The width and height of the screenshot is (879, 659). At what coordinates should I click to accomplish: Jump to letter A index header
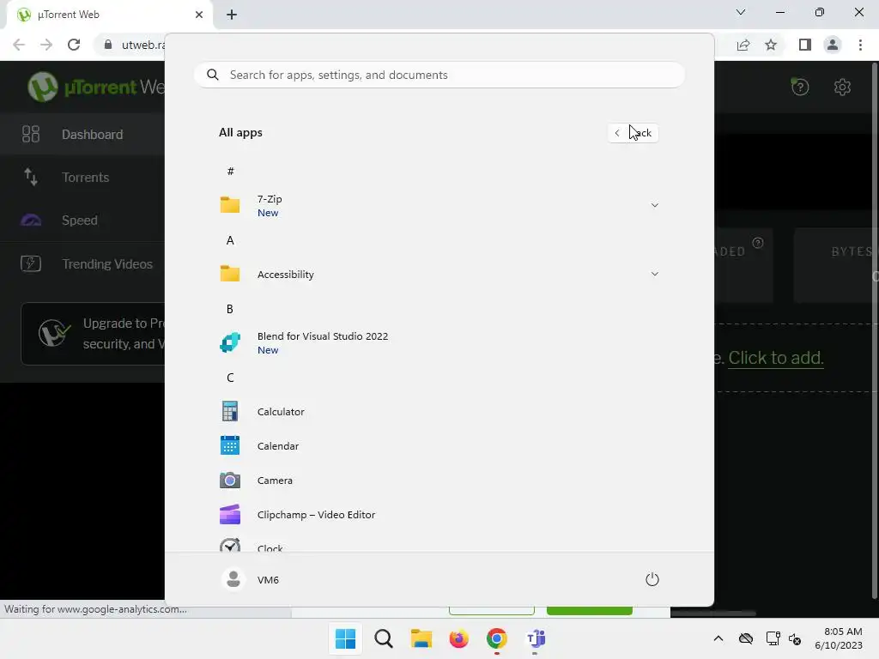click(230, 240)
